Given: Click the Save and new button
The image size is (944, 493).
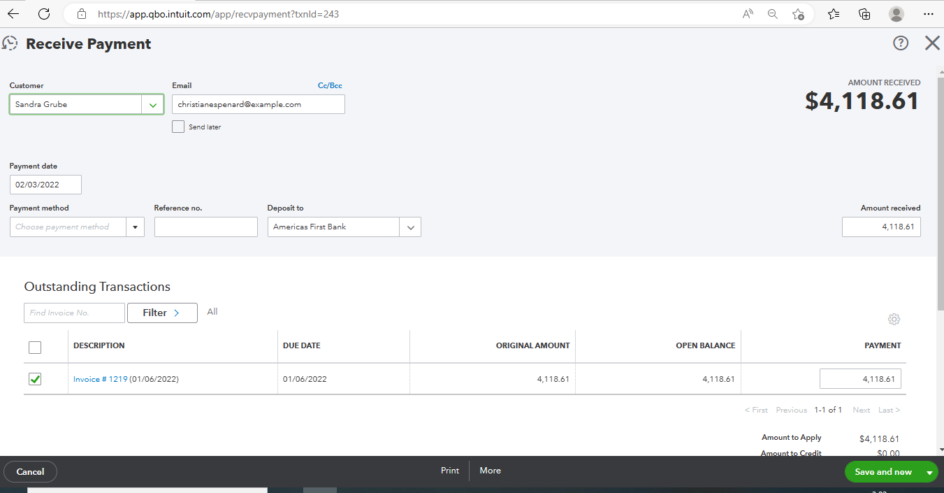Looking at the screenshot, I should [883, 472].
